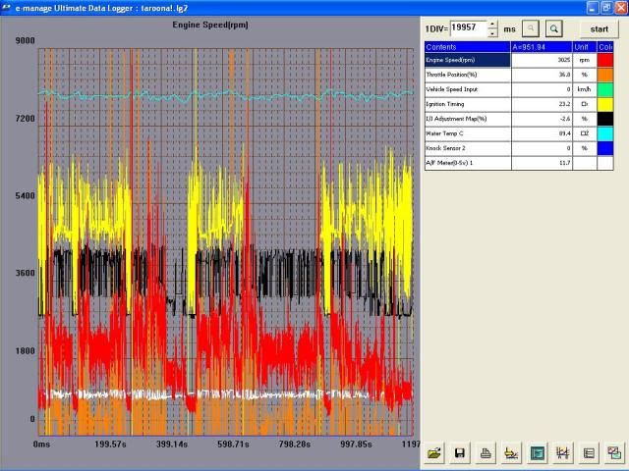Viewport: 629px width, 471px height.
Task: Click the 1DIV time input field
Action: click(469, 28)
